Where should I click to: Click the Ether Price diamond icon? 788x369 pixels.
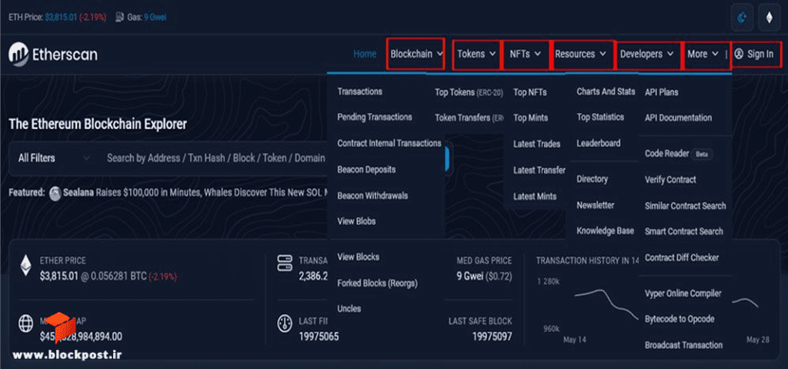coord(25,265)
